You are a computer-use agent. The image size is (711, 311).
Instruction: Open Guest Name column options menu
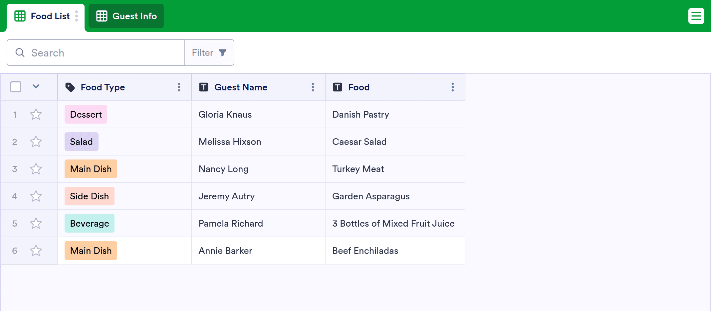click(313, 87)
